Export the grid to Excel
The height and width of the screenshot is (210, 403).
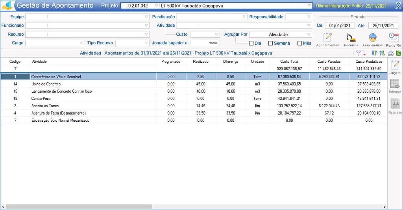click(x=398, y=53)
